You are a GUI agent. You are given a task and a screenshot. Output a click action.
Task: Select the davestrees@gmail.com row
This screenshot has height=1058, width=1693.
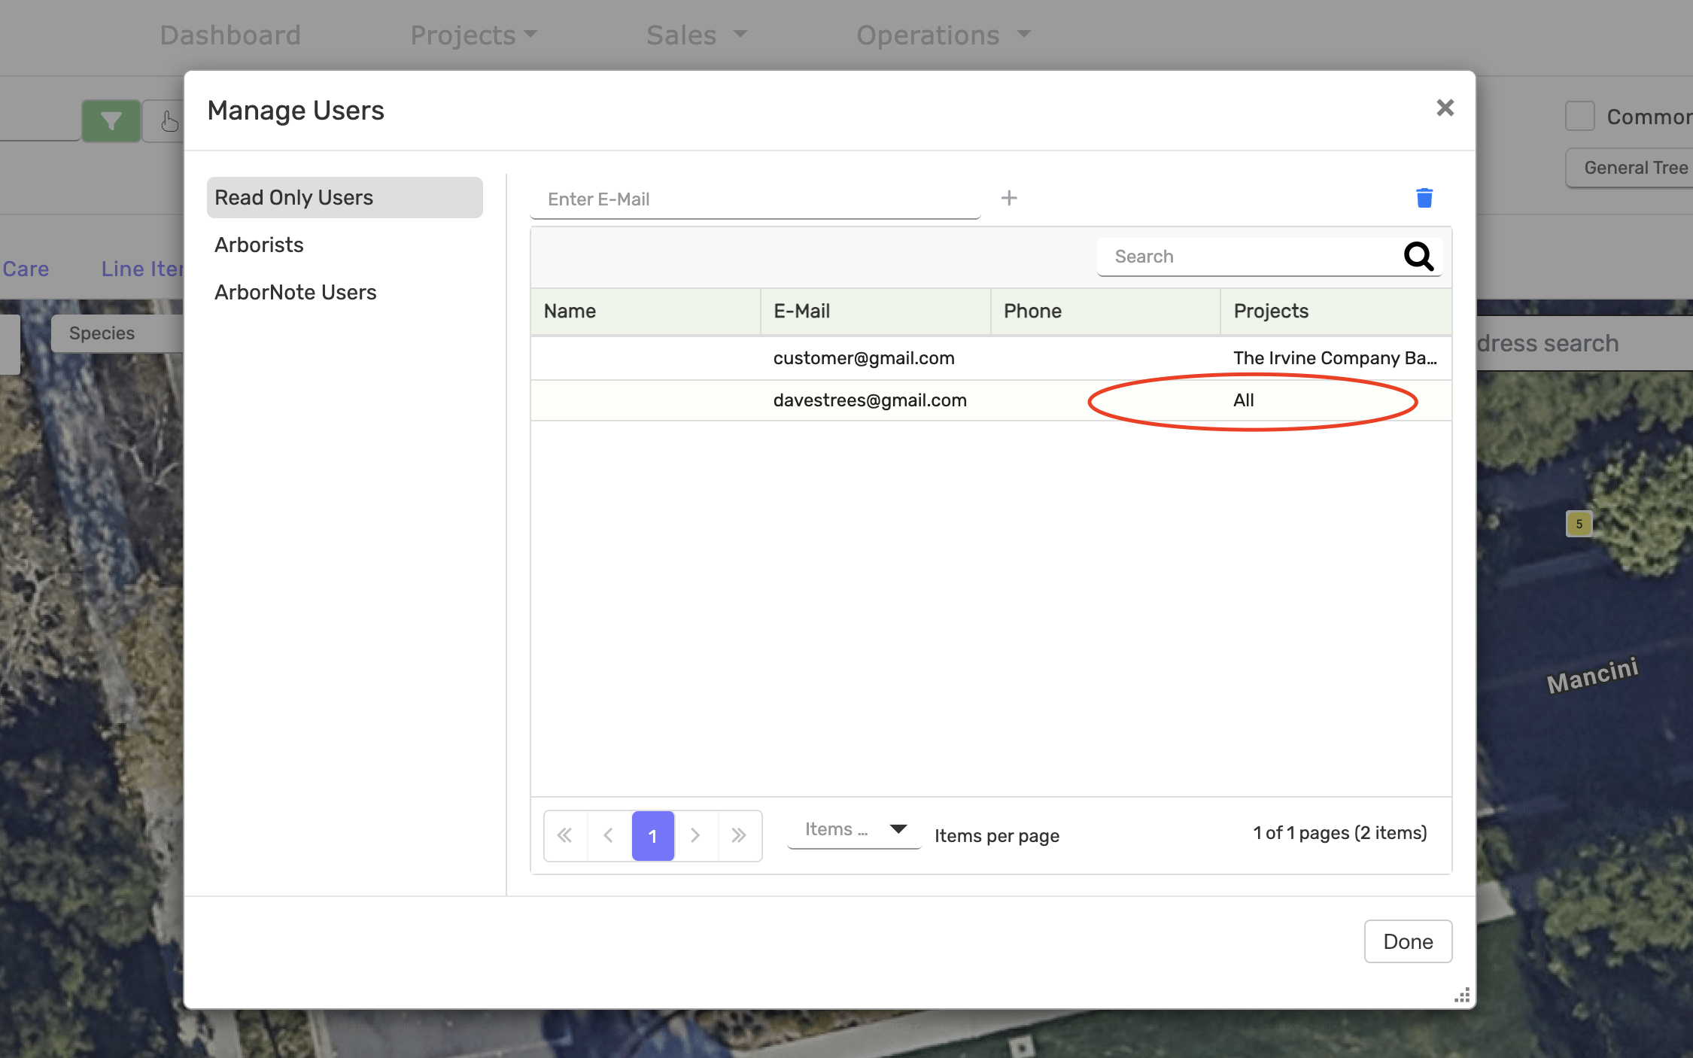pos(991,400)
